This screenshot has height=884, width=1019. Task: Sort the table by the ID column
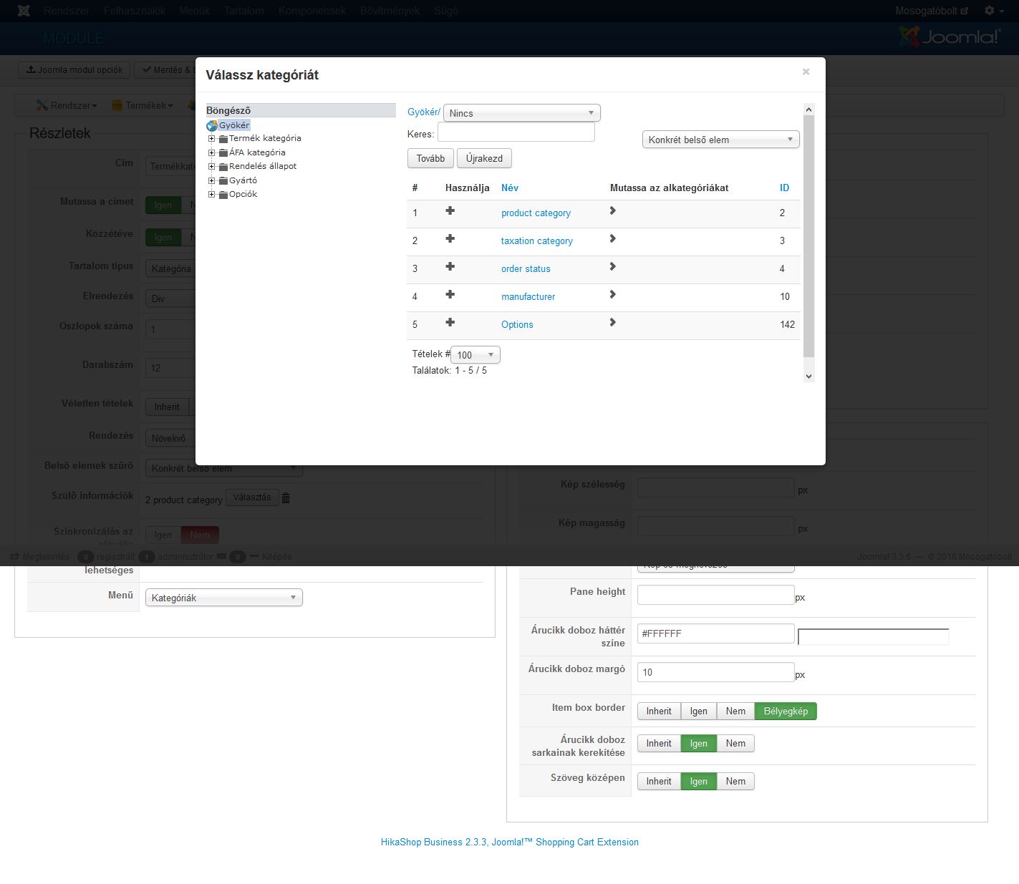[784, 188]
